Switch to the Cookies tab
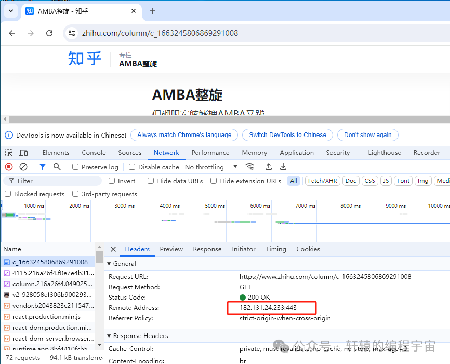The image size is (450, 364). (308, 249)
